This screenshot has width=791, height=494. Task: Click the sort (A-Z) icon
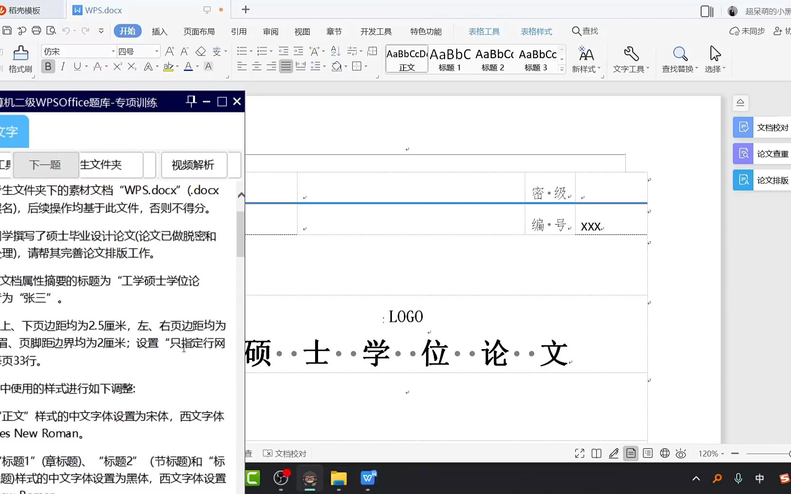(335, 51)
